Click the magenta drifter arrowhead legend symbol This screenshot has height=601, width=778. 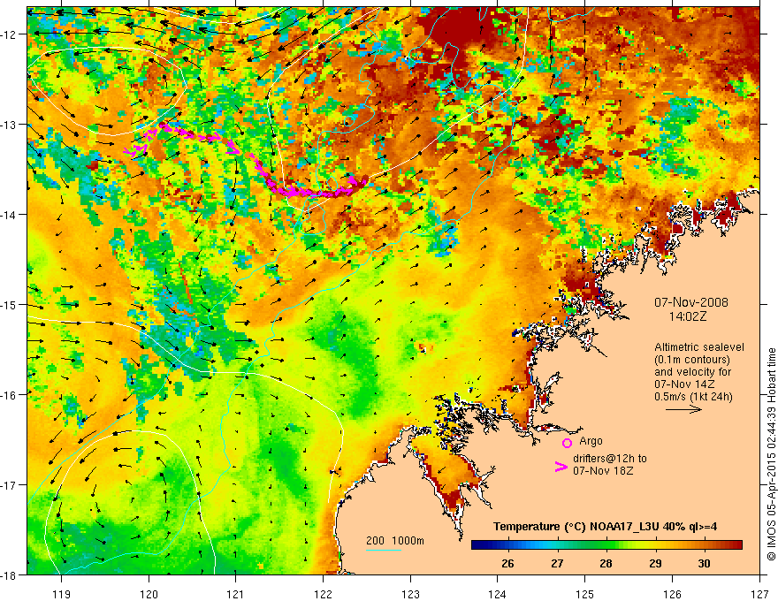(x=561, y=467)
